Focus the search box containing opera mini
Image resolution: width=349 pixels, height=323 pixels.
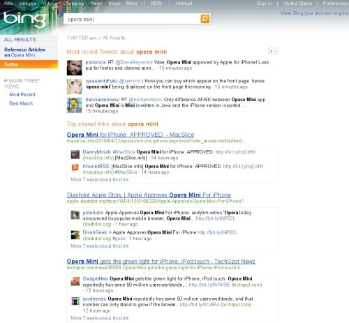click(x=132, y=20)
